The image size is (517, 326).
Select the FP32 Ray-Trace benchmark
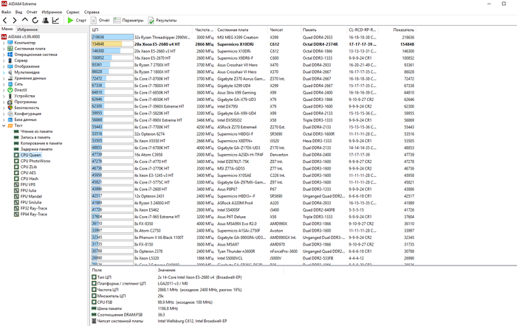coord(34,209)
